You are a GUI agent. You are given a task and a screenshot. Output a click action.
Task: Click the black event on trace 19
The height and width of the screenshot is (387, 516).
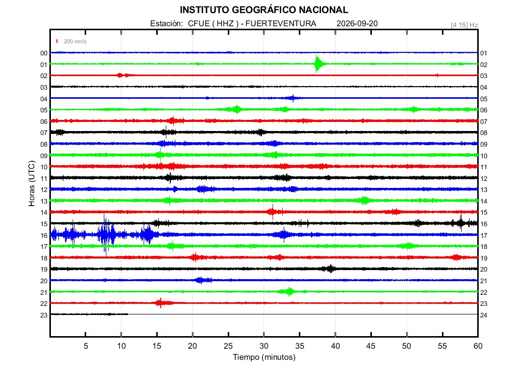click(330, 269)
